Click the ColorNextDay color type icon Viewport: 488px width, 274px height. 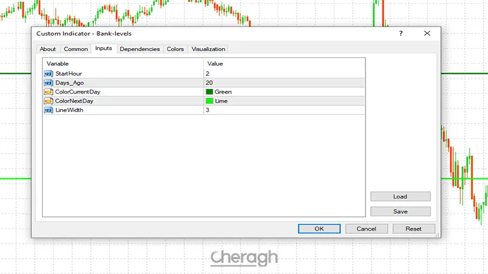tap(48, 100)
